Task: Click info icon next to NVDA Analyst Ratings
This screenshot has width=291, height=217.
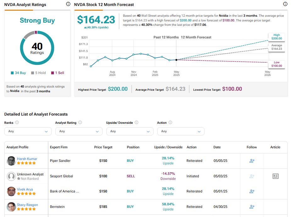Action: tap(68, 4)
